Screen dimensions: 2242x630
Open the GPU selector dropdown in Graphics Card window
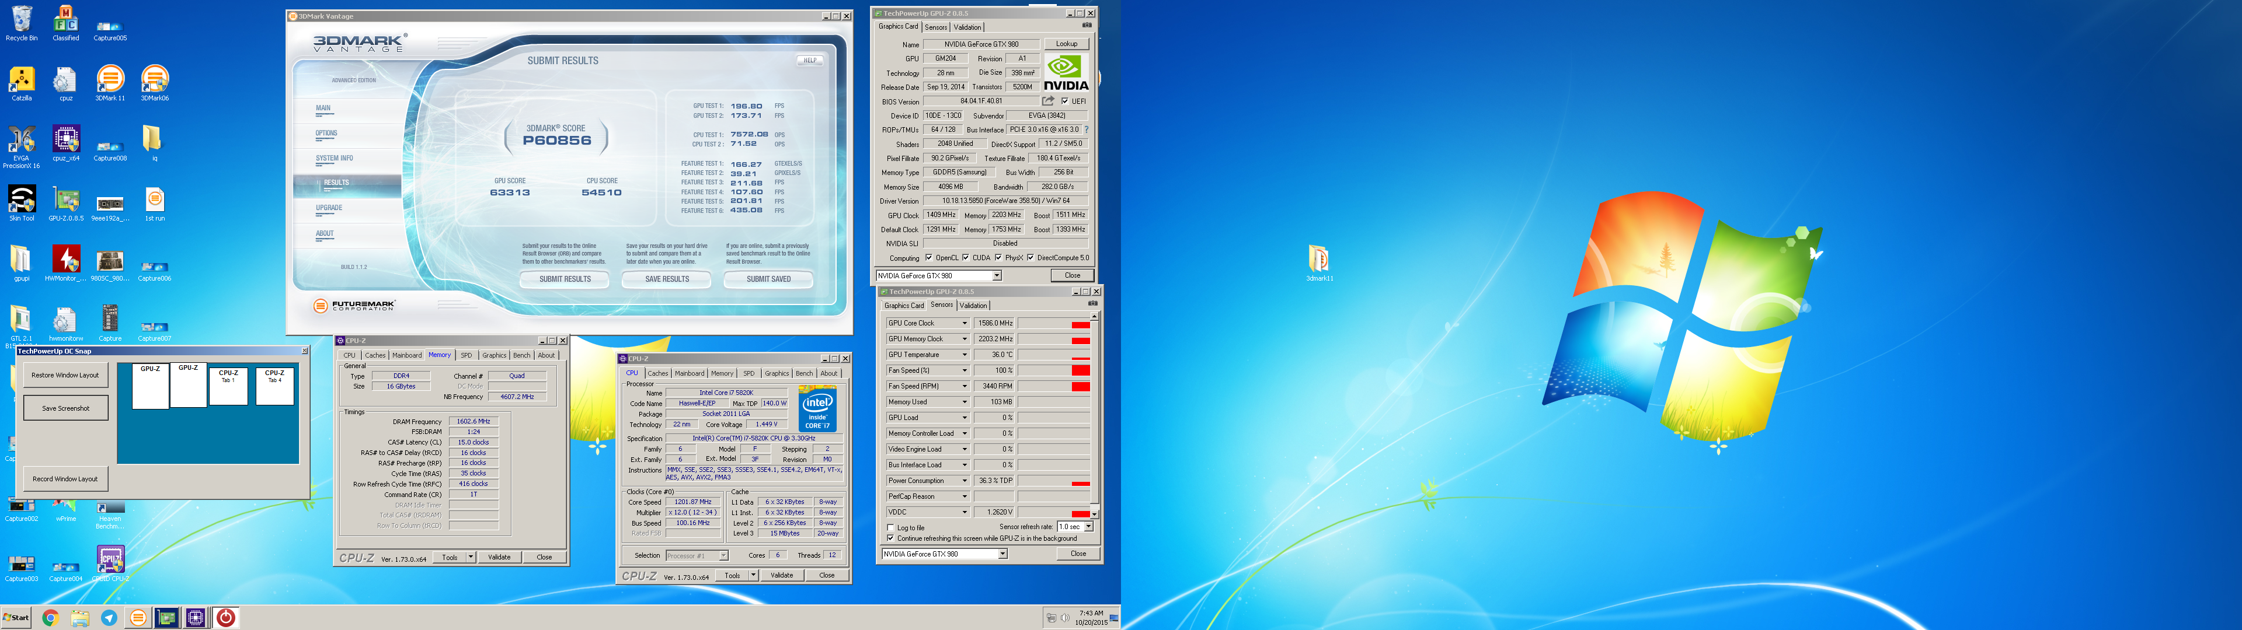click(997, 275)
